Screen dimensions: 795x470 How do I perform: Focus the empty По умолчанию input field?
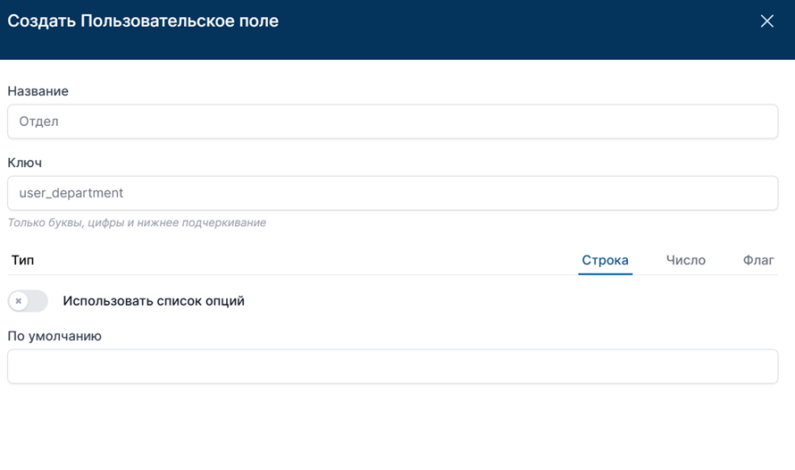(x=392, y=366)
